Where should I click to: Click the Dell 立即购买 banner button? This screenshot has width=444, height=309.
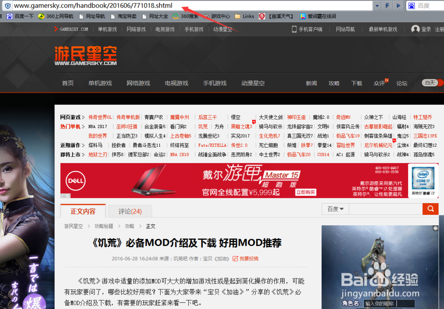coord(306,192)
